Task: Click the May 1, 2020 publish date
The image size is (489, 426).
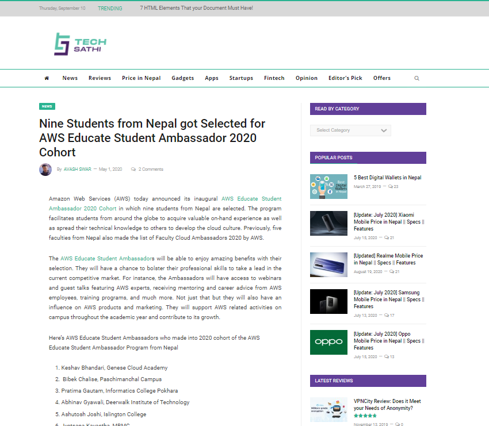Action: point(110,169)
